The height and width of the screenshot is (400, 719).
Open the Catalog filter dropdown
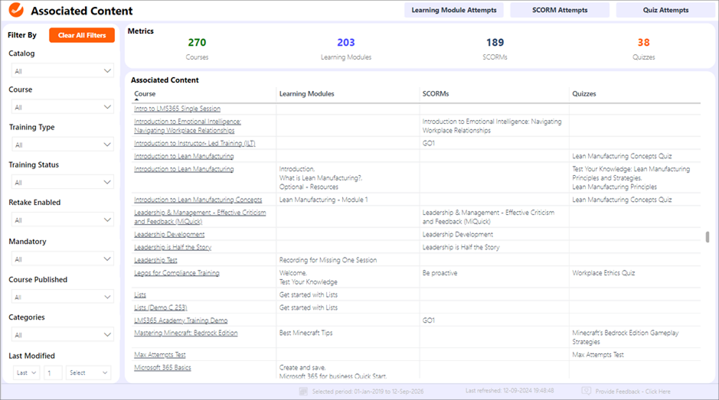click(63, 71)
